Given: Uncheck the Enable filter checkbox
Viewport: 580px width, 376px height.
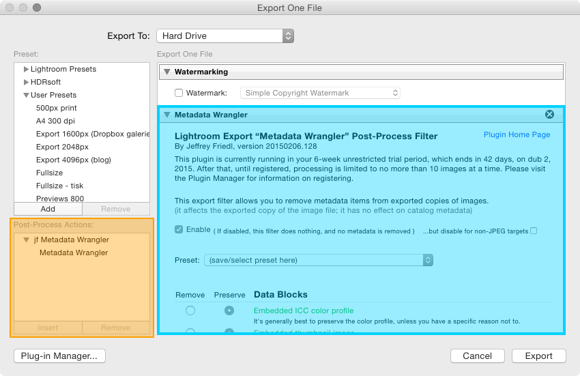Looking at the screenshot, I should pos(179,229).
